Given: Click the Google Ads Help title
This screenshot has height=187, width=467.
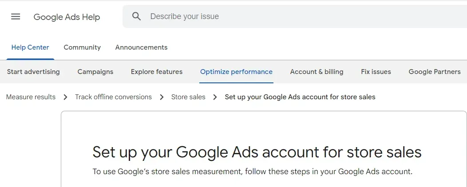Looking at the screenshot, I should pos(67,17).
